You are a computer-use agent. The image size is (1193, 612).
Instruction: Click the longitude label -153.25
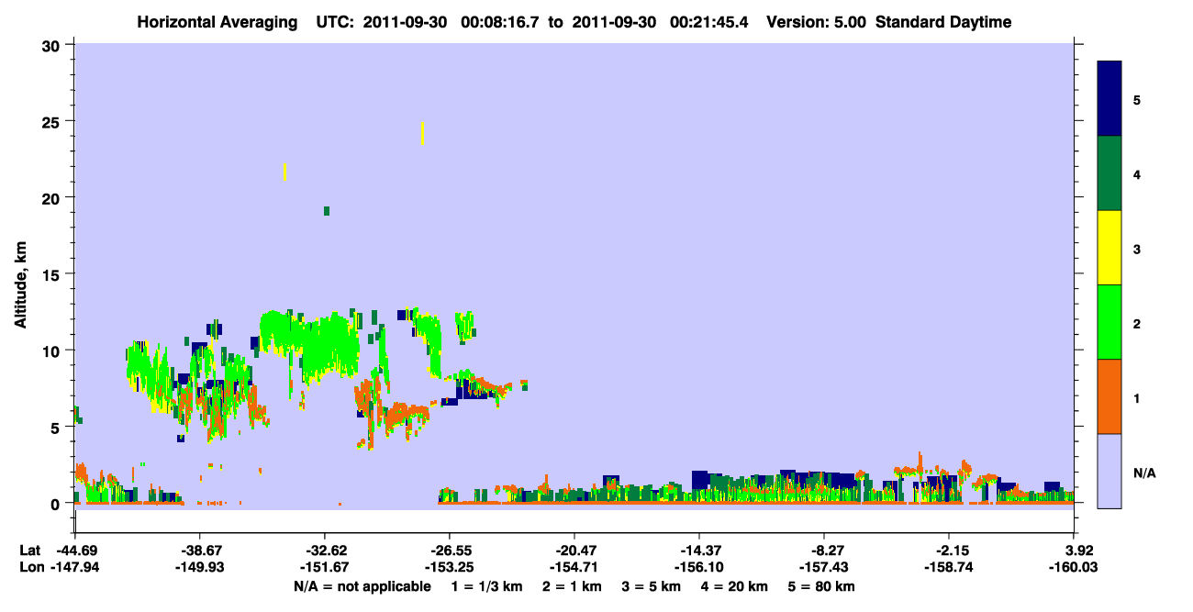449,568
